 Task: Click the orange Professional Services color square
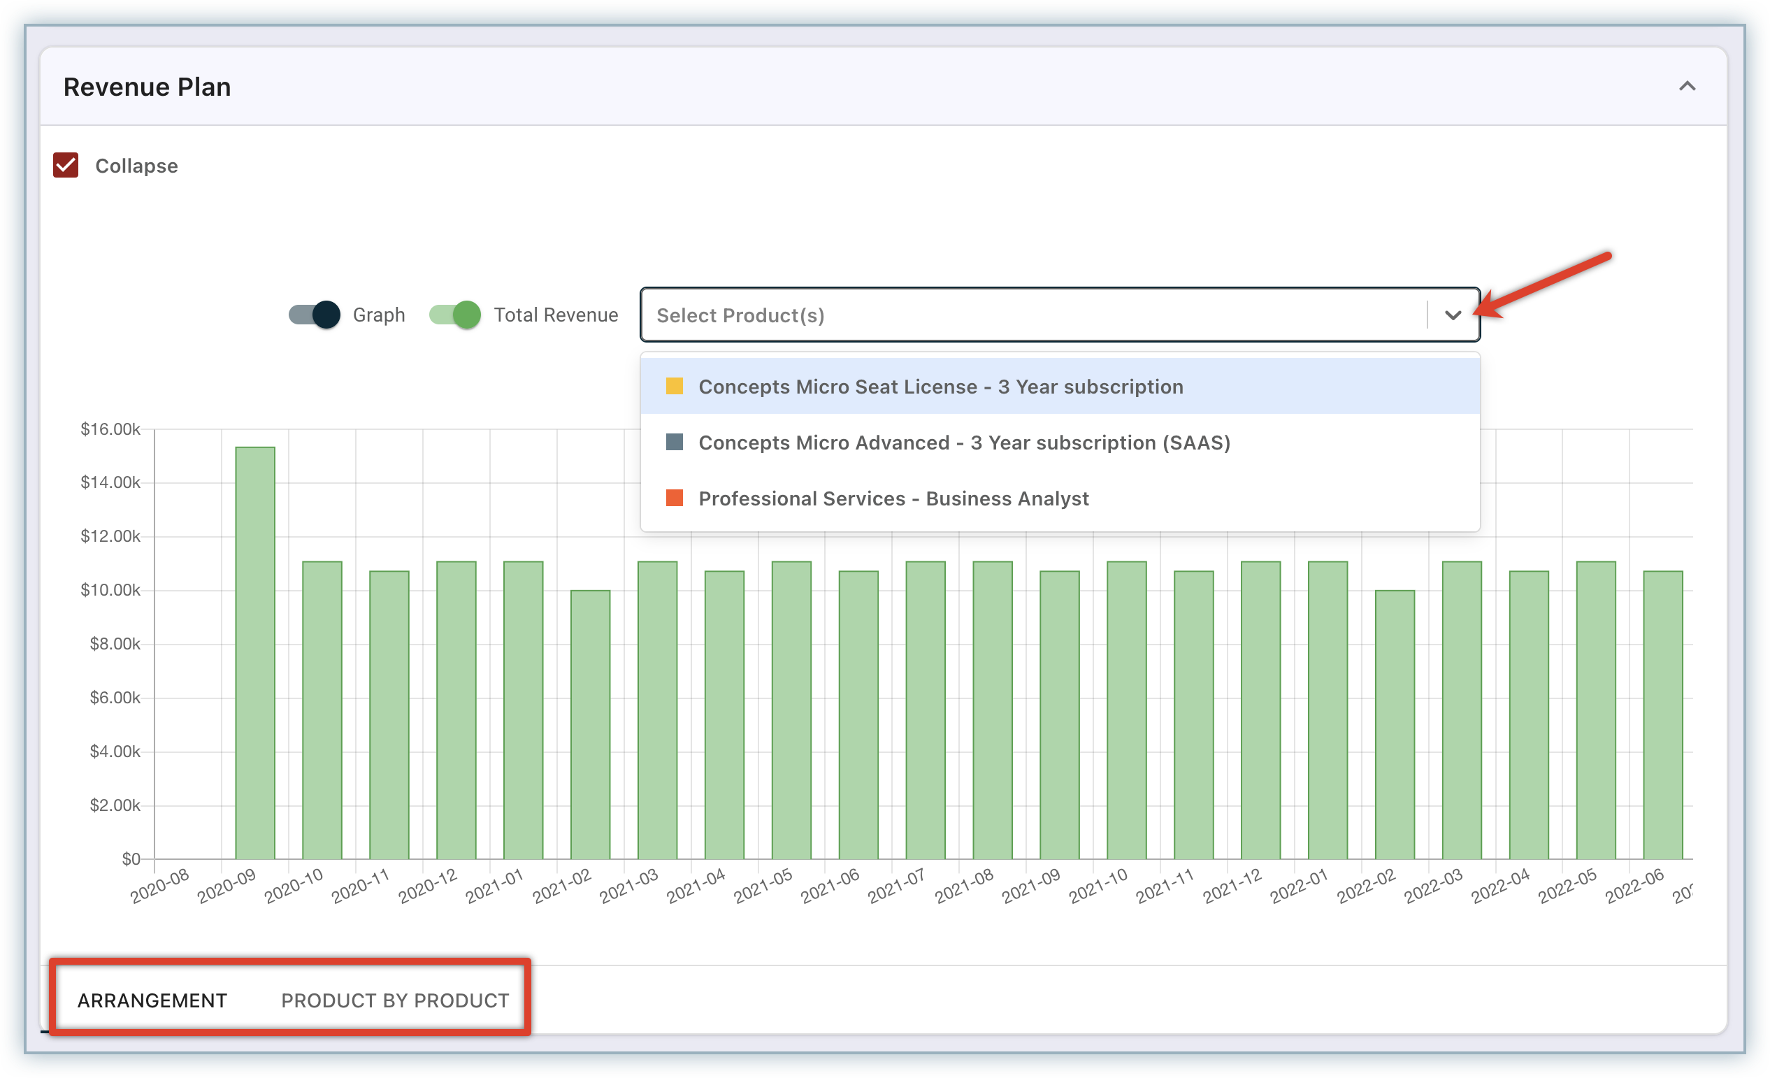click(x=674, y=498)
